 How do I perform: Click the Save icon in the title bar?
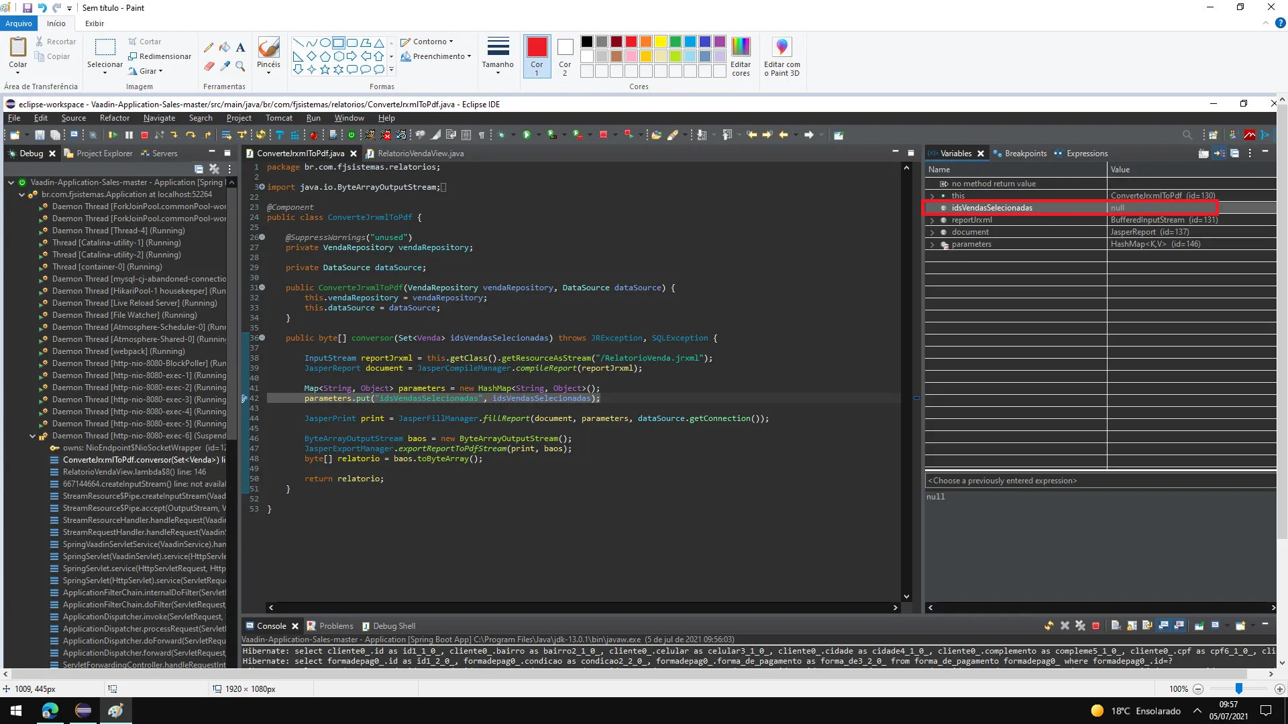(28, 8)
